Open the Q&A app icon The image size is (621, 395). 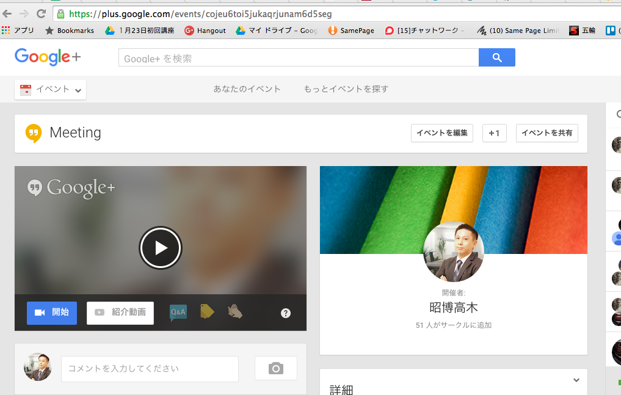click(178, 313)
